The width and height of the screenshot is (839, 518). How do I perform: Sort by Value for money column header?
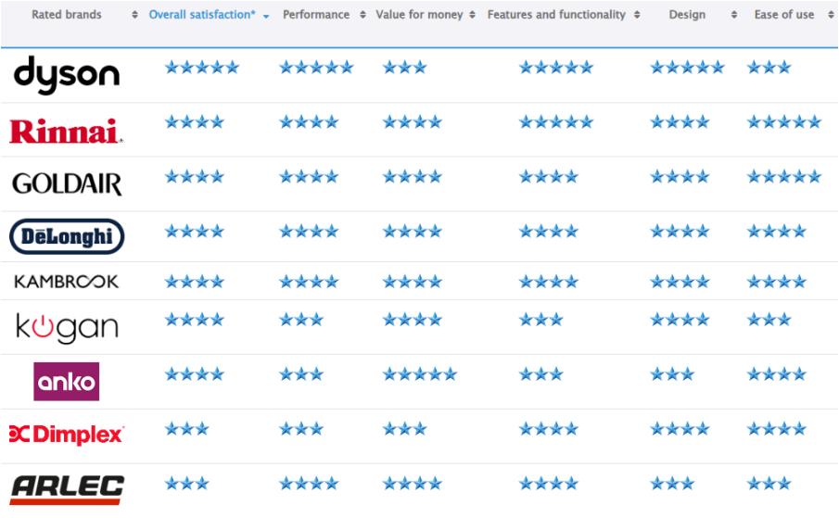419,15
